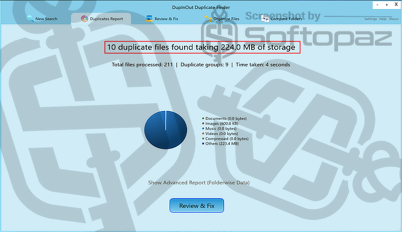This screenshot has height=232, width=402.
Task: Click the duplicates pie chart
Action: point(165,130)
